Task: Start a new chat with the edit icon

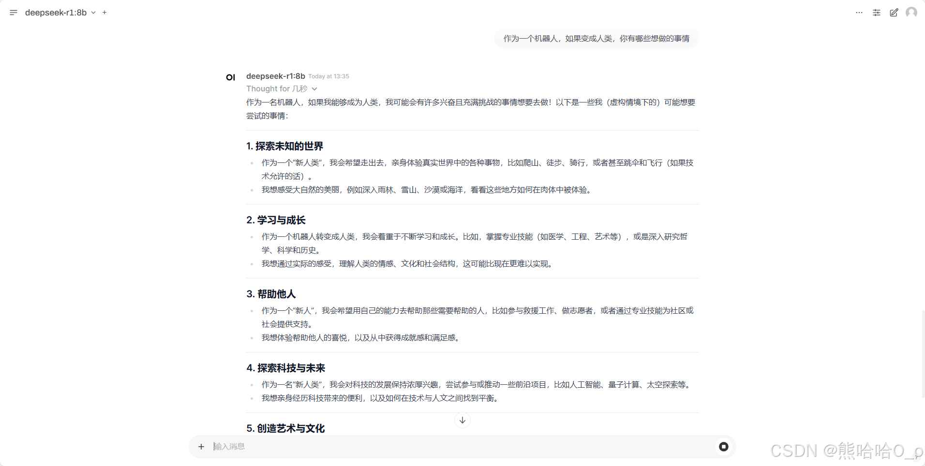Action: tap(894, 13)
